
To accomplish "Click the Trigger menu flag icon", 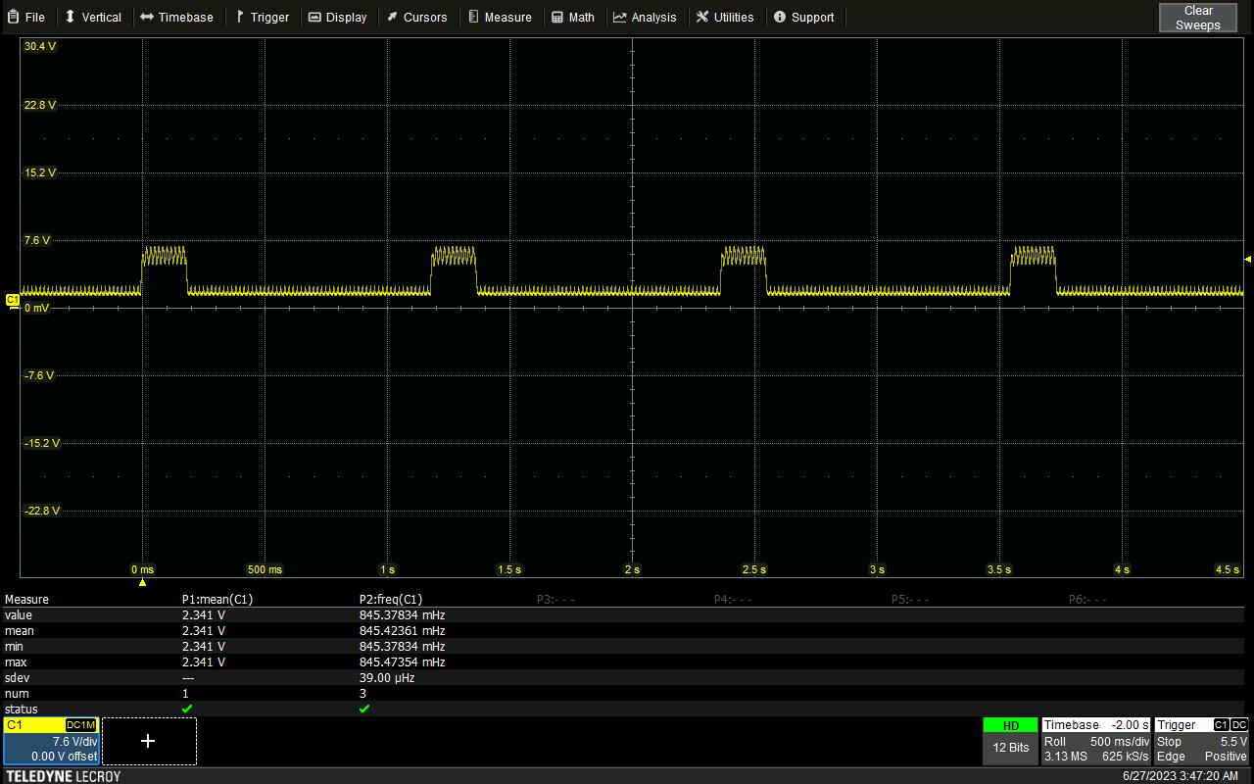I will (240, 17).
